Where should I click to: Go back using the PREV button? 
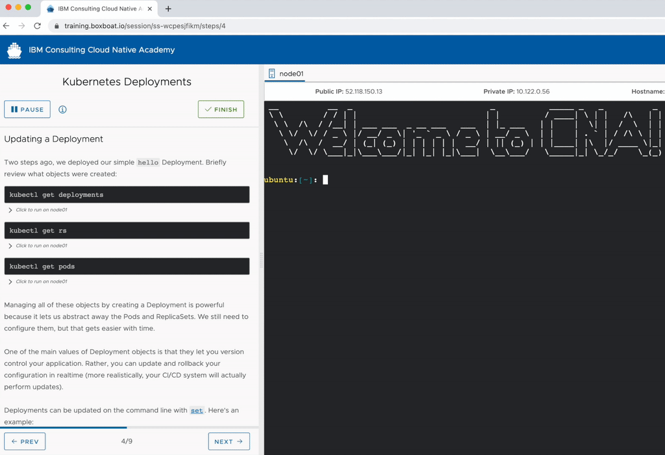pos(25,441)
